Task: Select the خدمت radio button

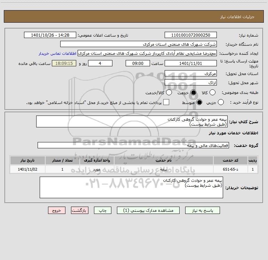Action: coord(193,92)
